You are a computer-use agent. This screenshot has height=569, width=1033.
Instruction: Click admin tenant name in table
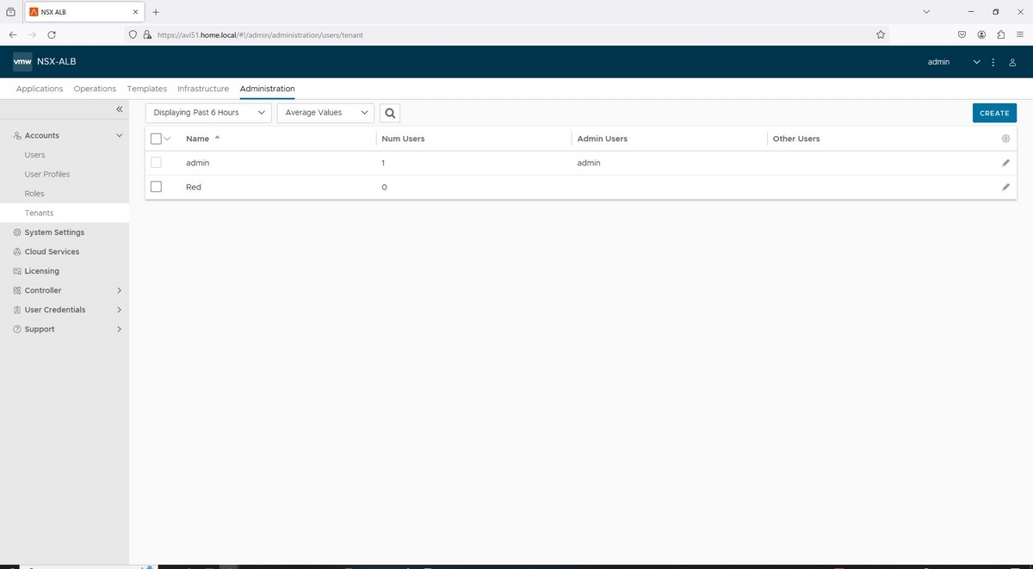(198, 163)
